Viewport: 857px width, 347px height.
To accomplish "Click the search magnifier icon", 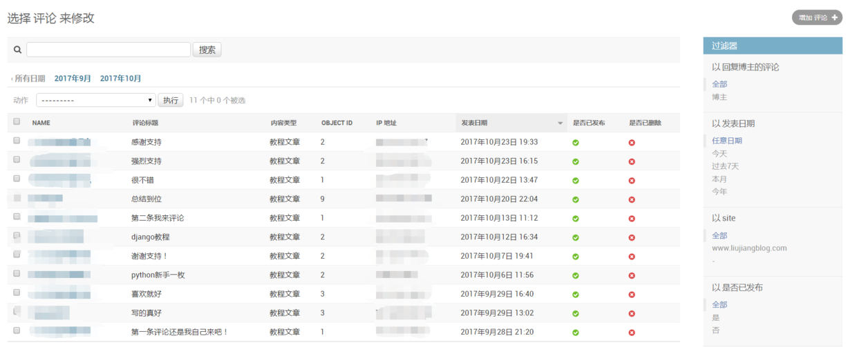I will [x=18, y=50].
